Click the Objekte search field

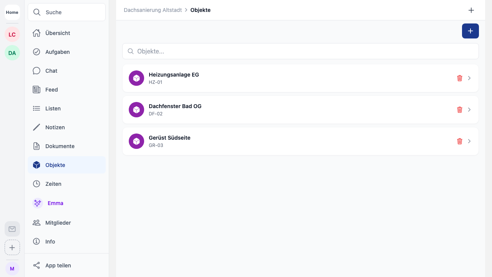[301, 51]
